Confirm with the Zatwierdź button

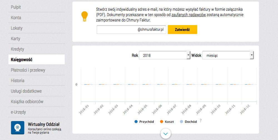click(182, 30)
